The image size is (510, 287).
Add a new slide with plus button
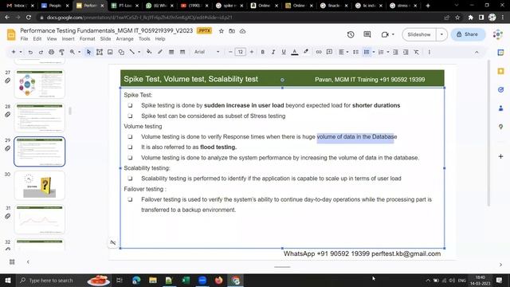(14, 52)
